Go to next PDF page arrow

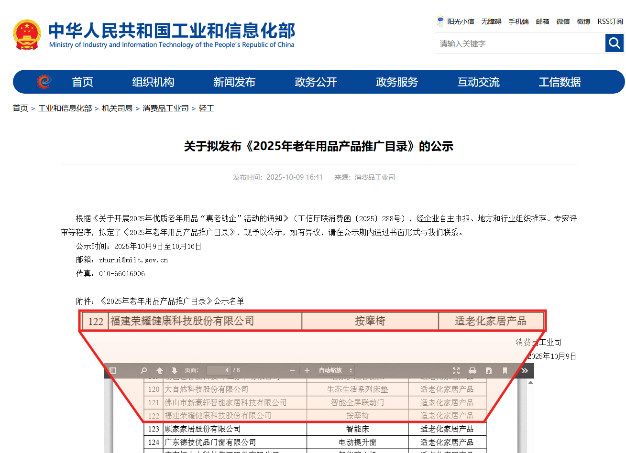coord(175,370)
